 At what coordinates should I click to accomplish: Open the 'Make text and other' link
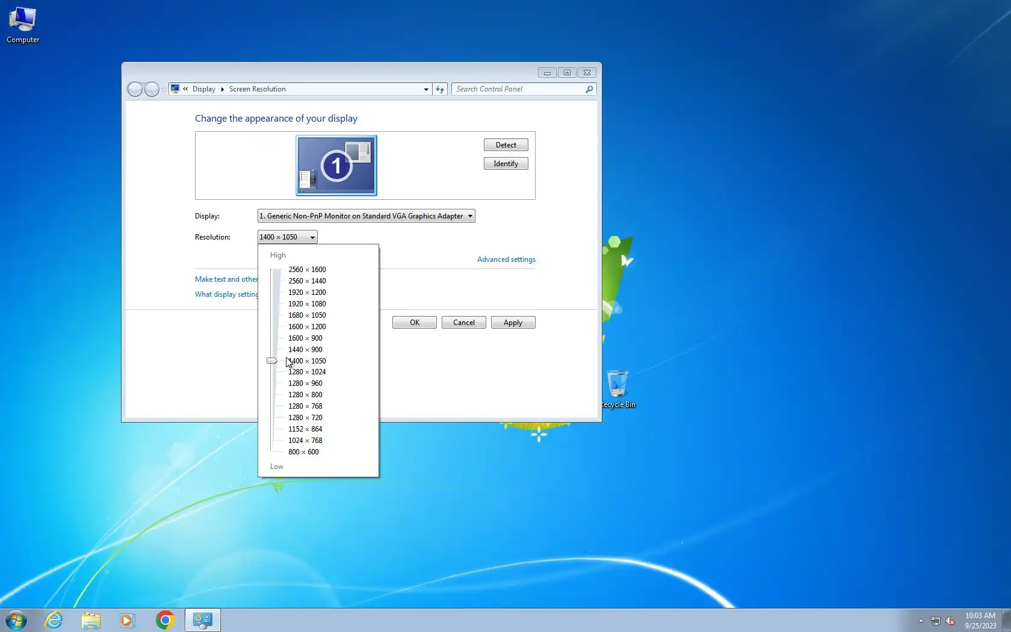pos(226,279)
